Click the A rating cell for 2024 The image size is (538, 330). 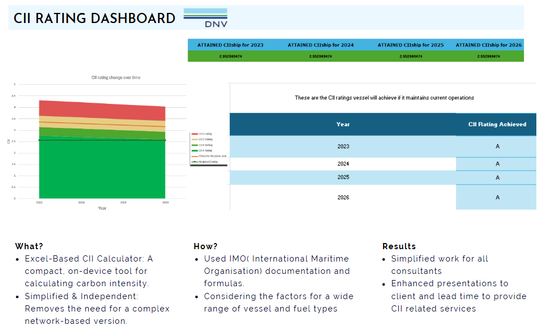click(497, 164)
